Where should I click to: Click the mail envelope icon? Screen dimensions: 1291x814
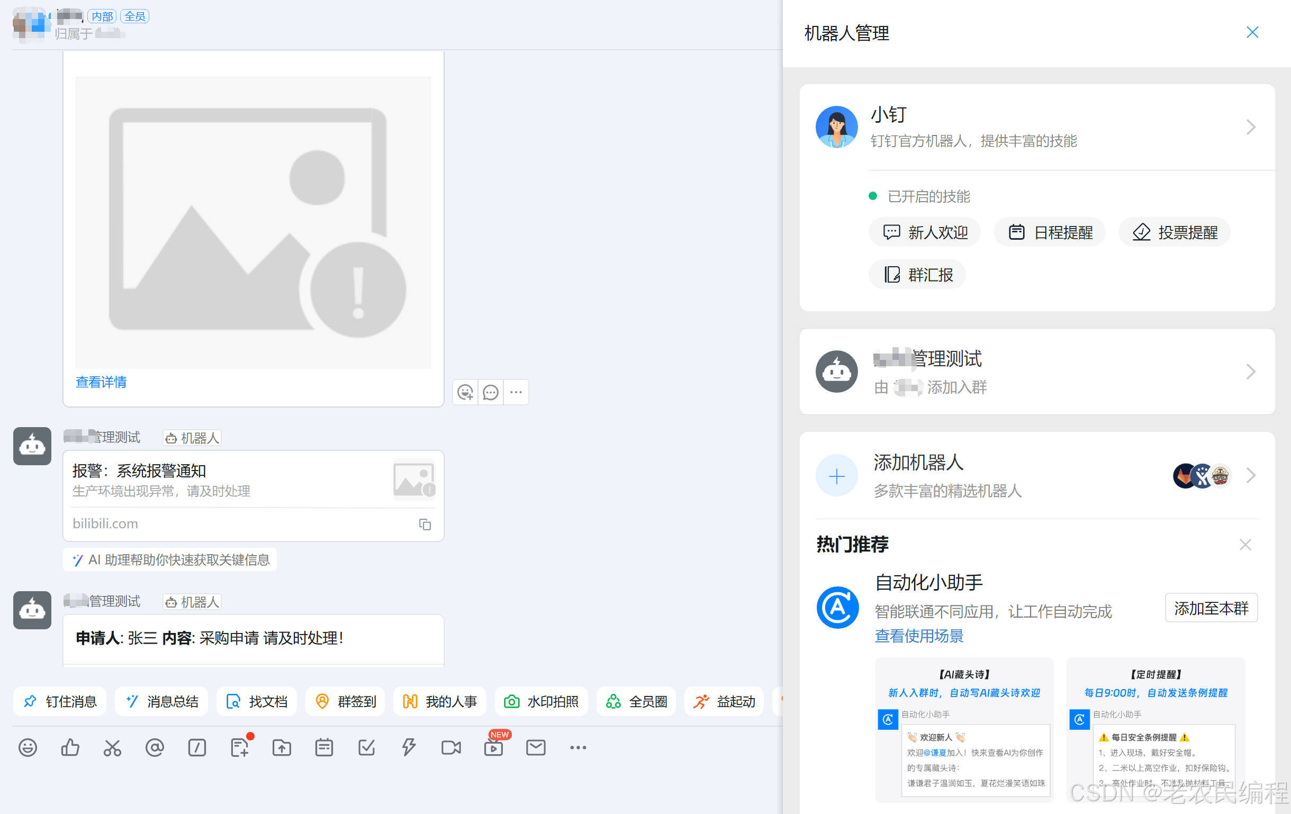point(536,747)
